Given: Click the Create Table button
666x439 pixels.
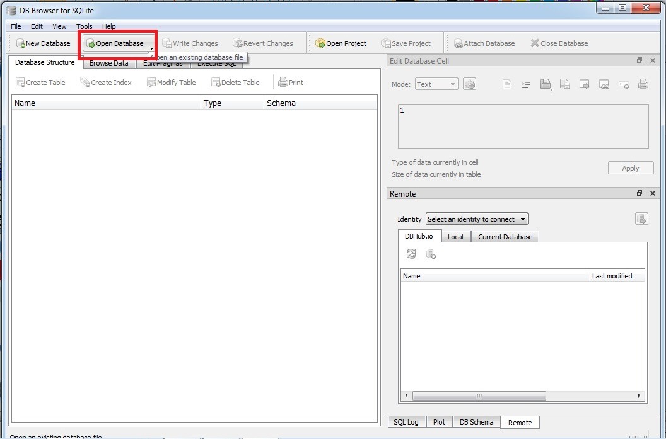Looking at the screenshot, I should 40,83.
